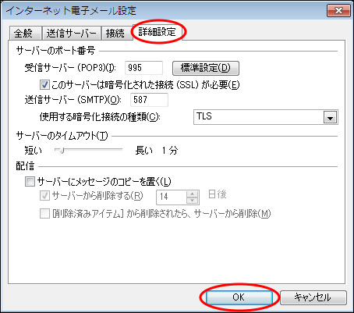Increase days with the up spinner arrow
354x313 pixels.
(193, 194)
